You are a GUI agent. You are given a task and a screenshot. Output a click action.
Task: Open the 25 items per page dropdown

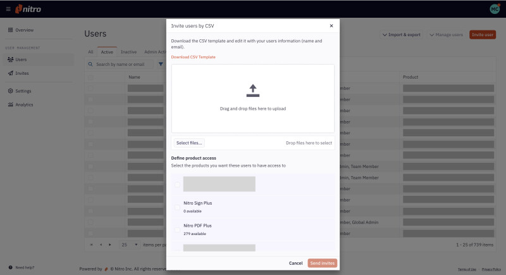click(x=129, y=245)
